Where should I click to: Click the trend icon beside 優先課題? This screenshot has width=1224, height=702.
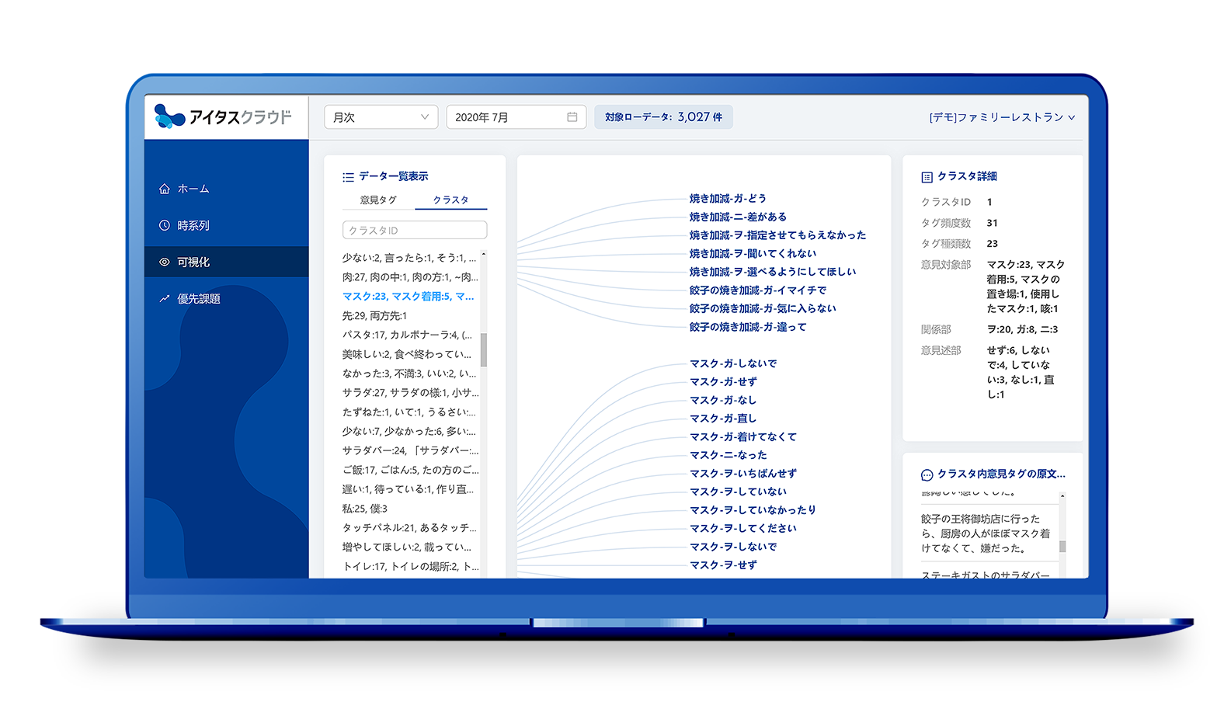pyautogui.click(x=165, y=299)
